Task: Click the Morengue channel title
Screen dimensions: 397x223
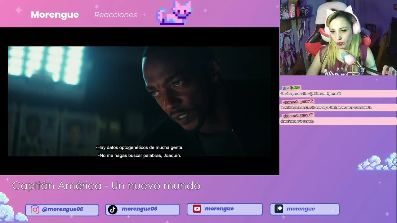Action: pyautogui.click(x=55, y=15)
